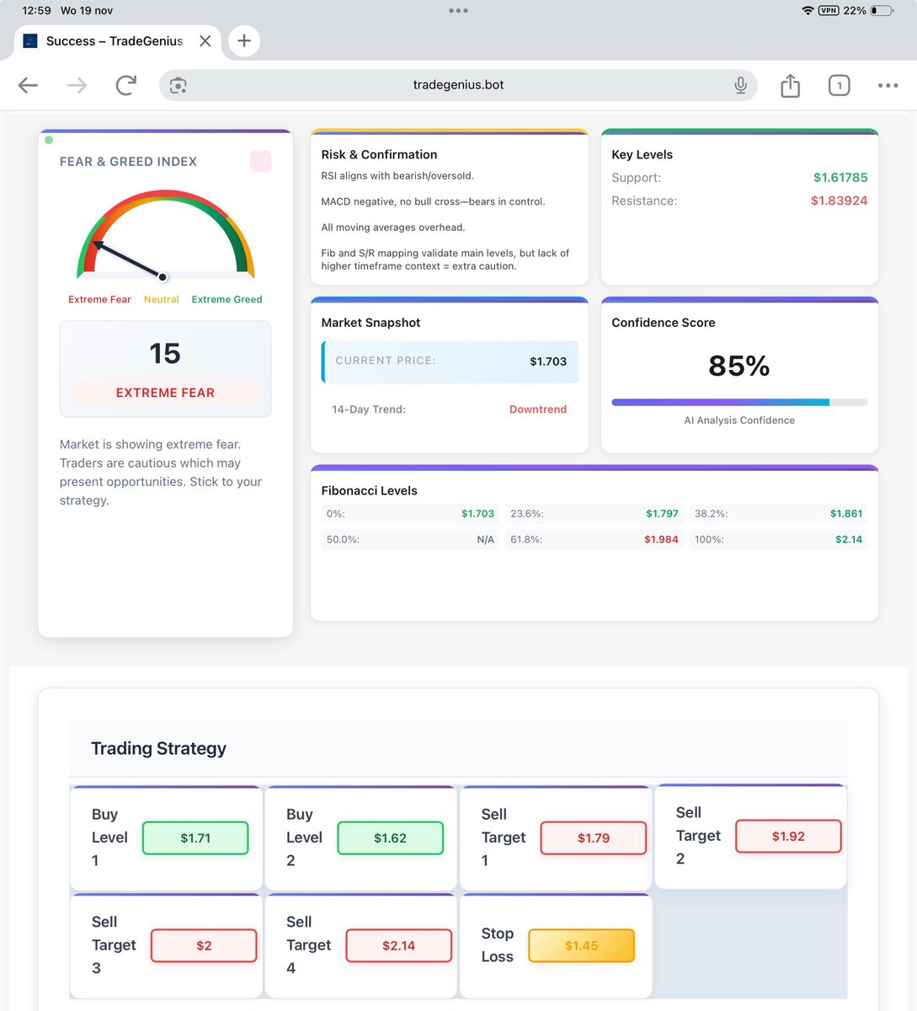Click the FEAR & GREED INDEX title
Screen dimensions: 917x1011
pos(128,162)
